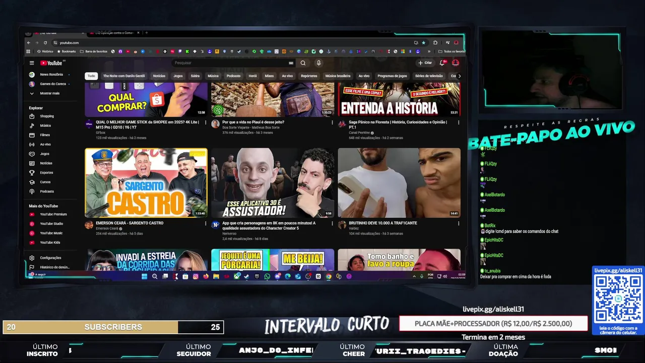Open more options for Saga Pânico na Floresta

[x=459, y=123]
